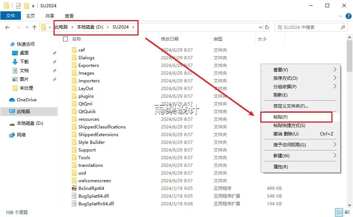Open the 文件 tab
This screenshot has height=217, width=353.
click(x=11, y=16)
